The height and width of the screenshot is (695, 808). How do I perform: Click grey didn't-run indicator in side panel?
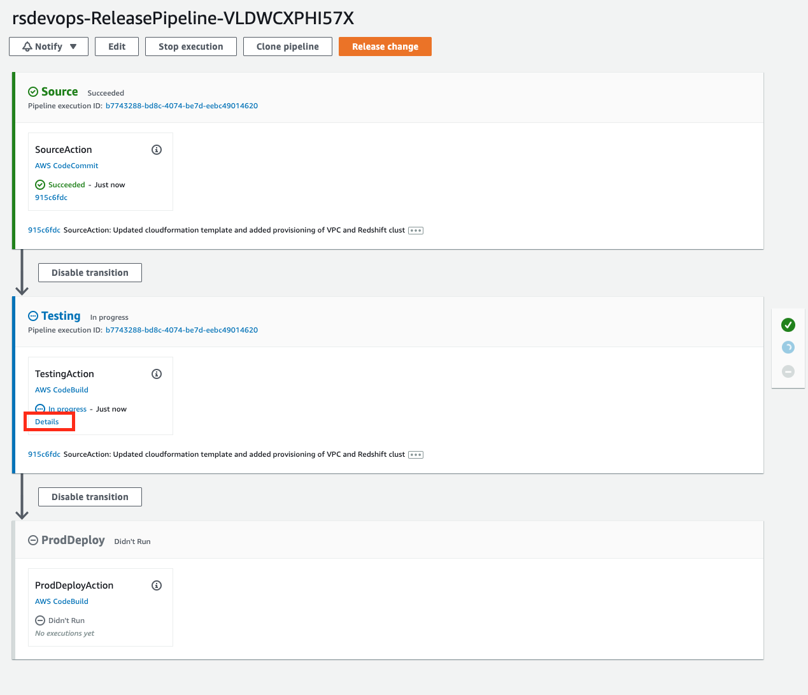point(788,371)
